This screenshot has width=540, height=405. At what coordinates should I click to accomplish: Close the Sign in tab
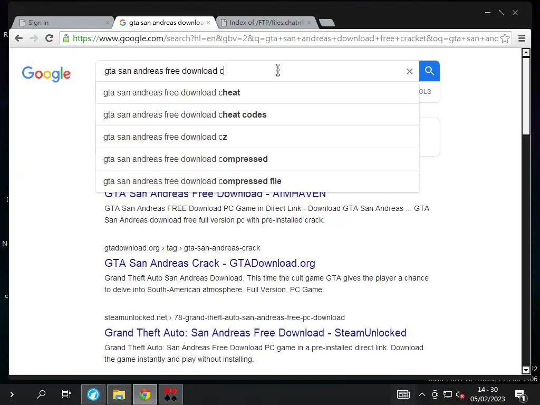coord(108,23)
